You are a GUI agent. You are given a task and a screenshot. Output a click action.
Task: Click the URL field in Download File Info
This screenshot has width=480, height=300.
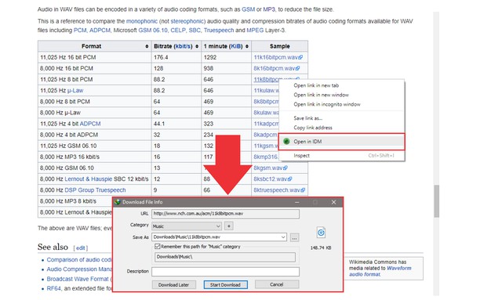click(x=225, y=214)
